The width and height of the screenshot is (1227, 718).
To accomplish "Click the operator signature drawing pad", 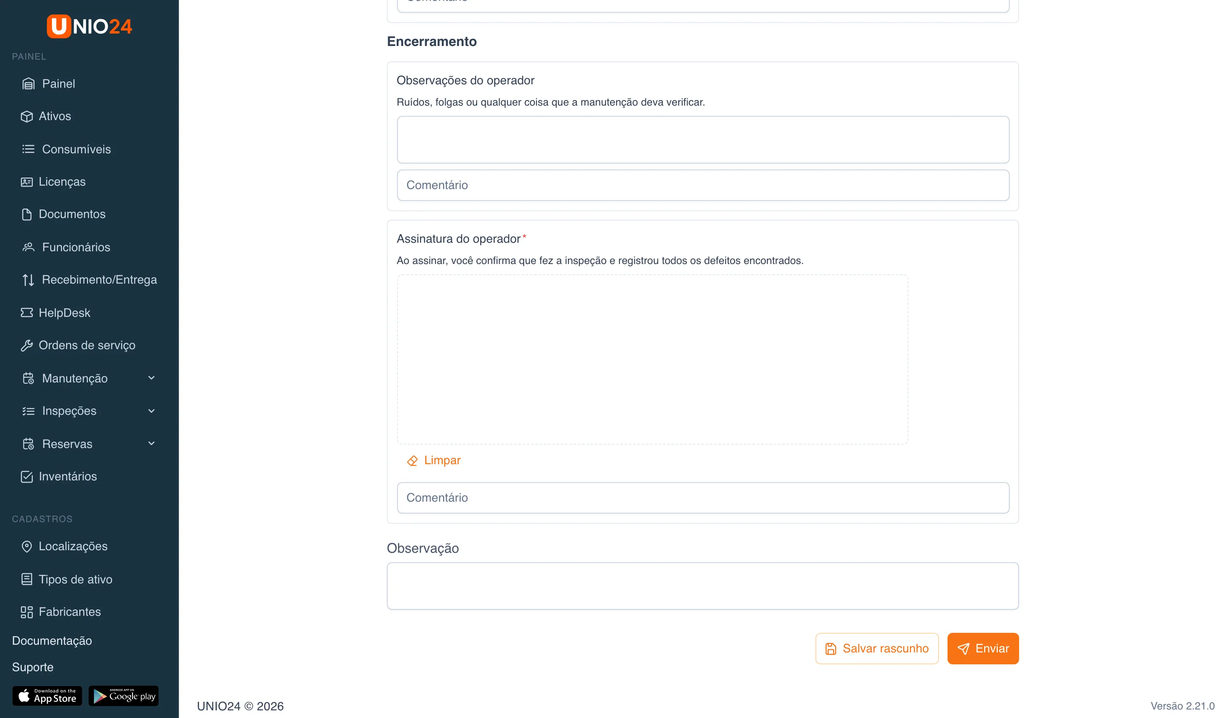I will pyautogui.click(x=652, y=360).
